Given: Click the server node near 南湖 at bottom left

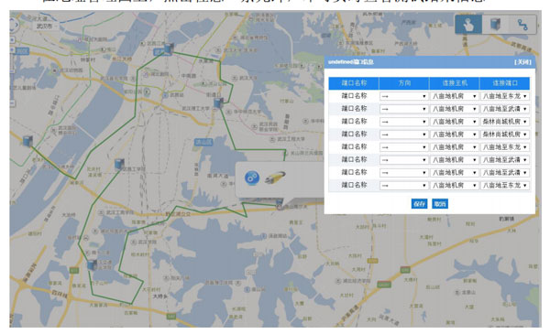Looking at the screenshot, I should tap(93, 264).
